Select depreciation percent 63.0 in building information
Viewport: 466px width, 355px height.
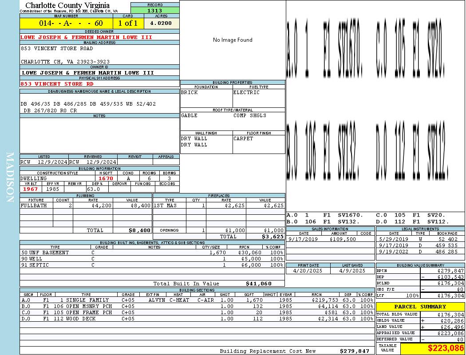93,189
